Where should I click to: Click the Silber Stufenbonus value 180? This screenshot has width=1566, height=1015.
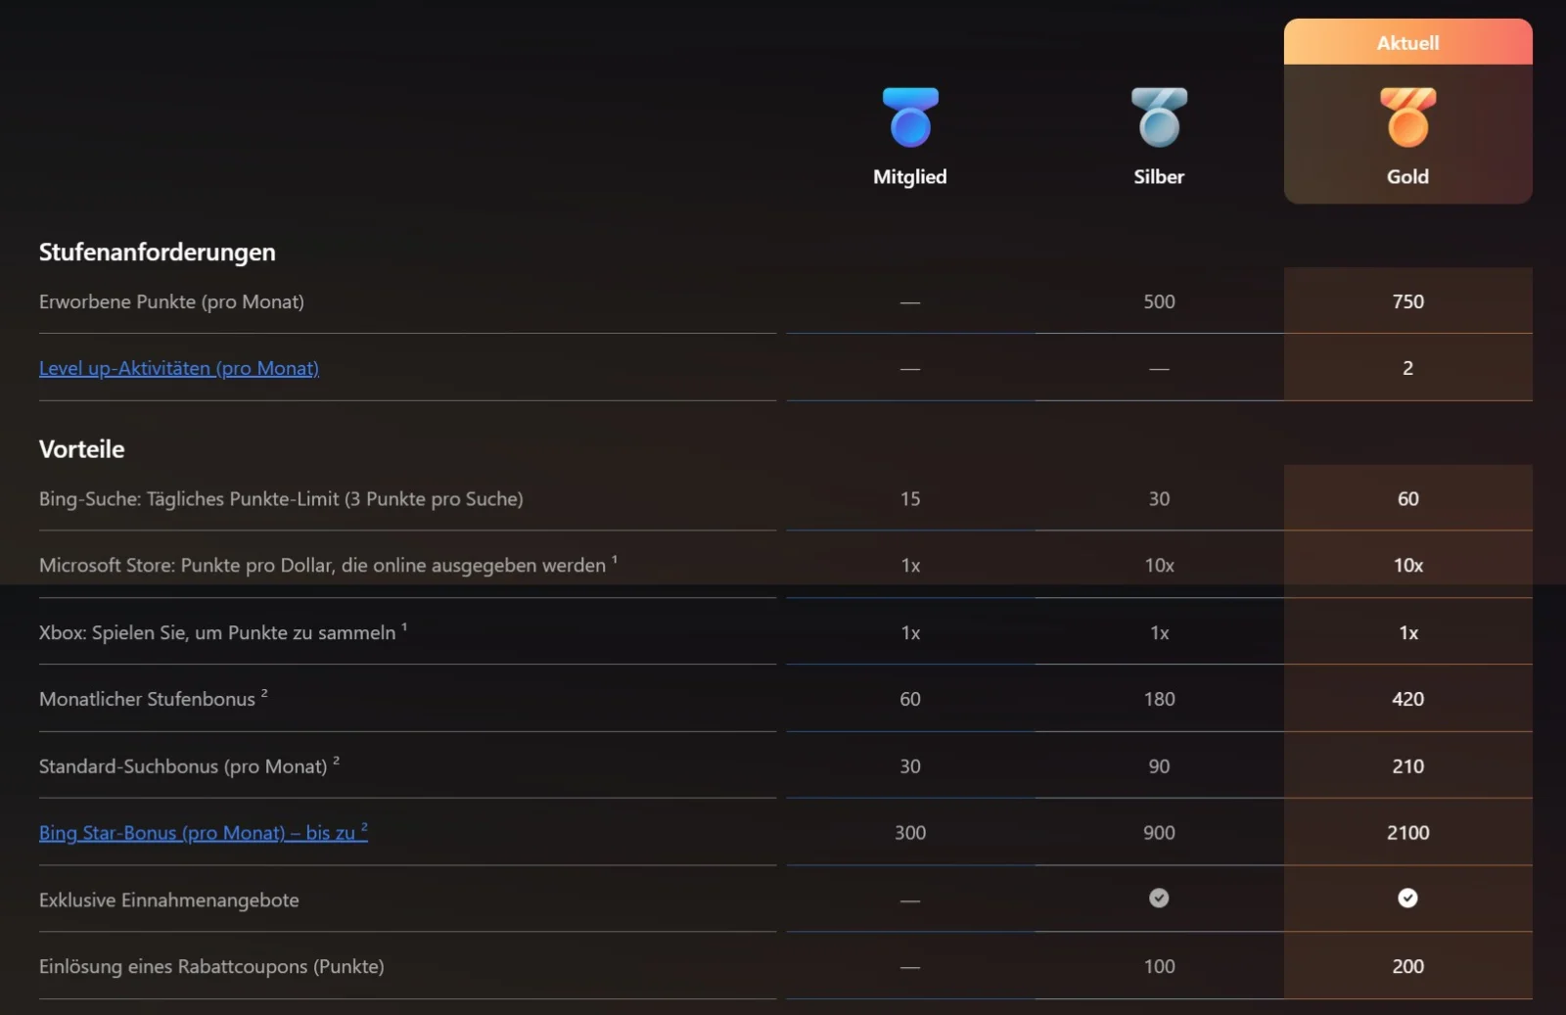(x=1159, y=699)
